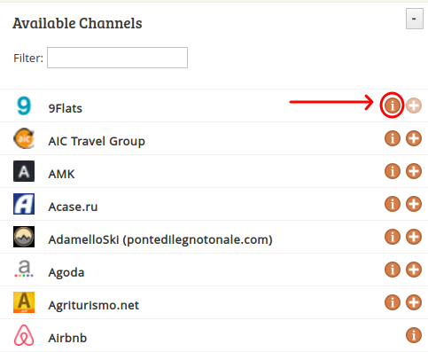Add the AMK channel
The width and height of the screenshot is (428, 352).
pyautogui.click(x=414, y=171)
